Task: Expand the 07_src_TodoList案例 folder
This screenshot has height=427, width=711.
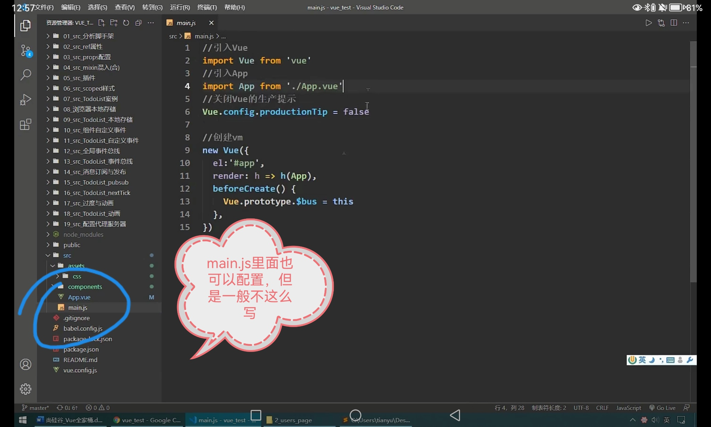Action: [x=90, y=99]
